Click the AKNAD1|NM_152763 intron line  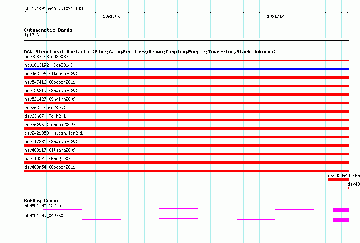(179, 209)
